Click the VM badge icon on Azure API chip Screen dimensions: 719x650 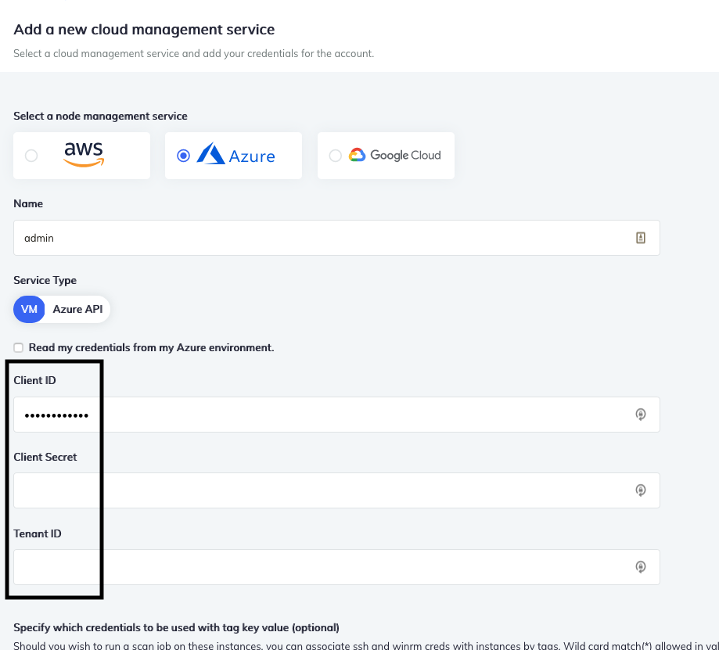point(29,309)
